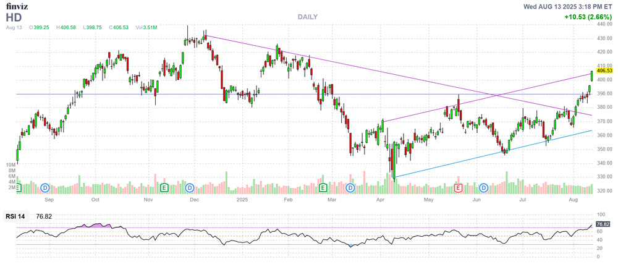This screenshot has width=618, height=264.
Task: Open the dividend marker in March
Action: 350,188
